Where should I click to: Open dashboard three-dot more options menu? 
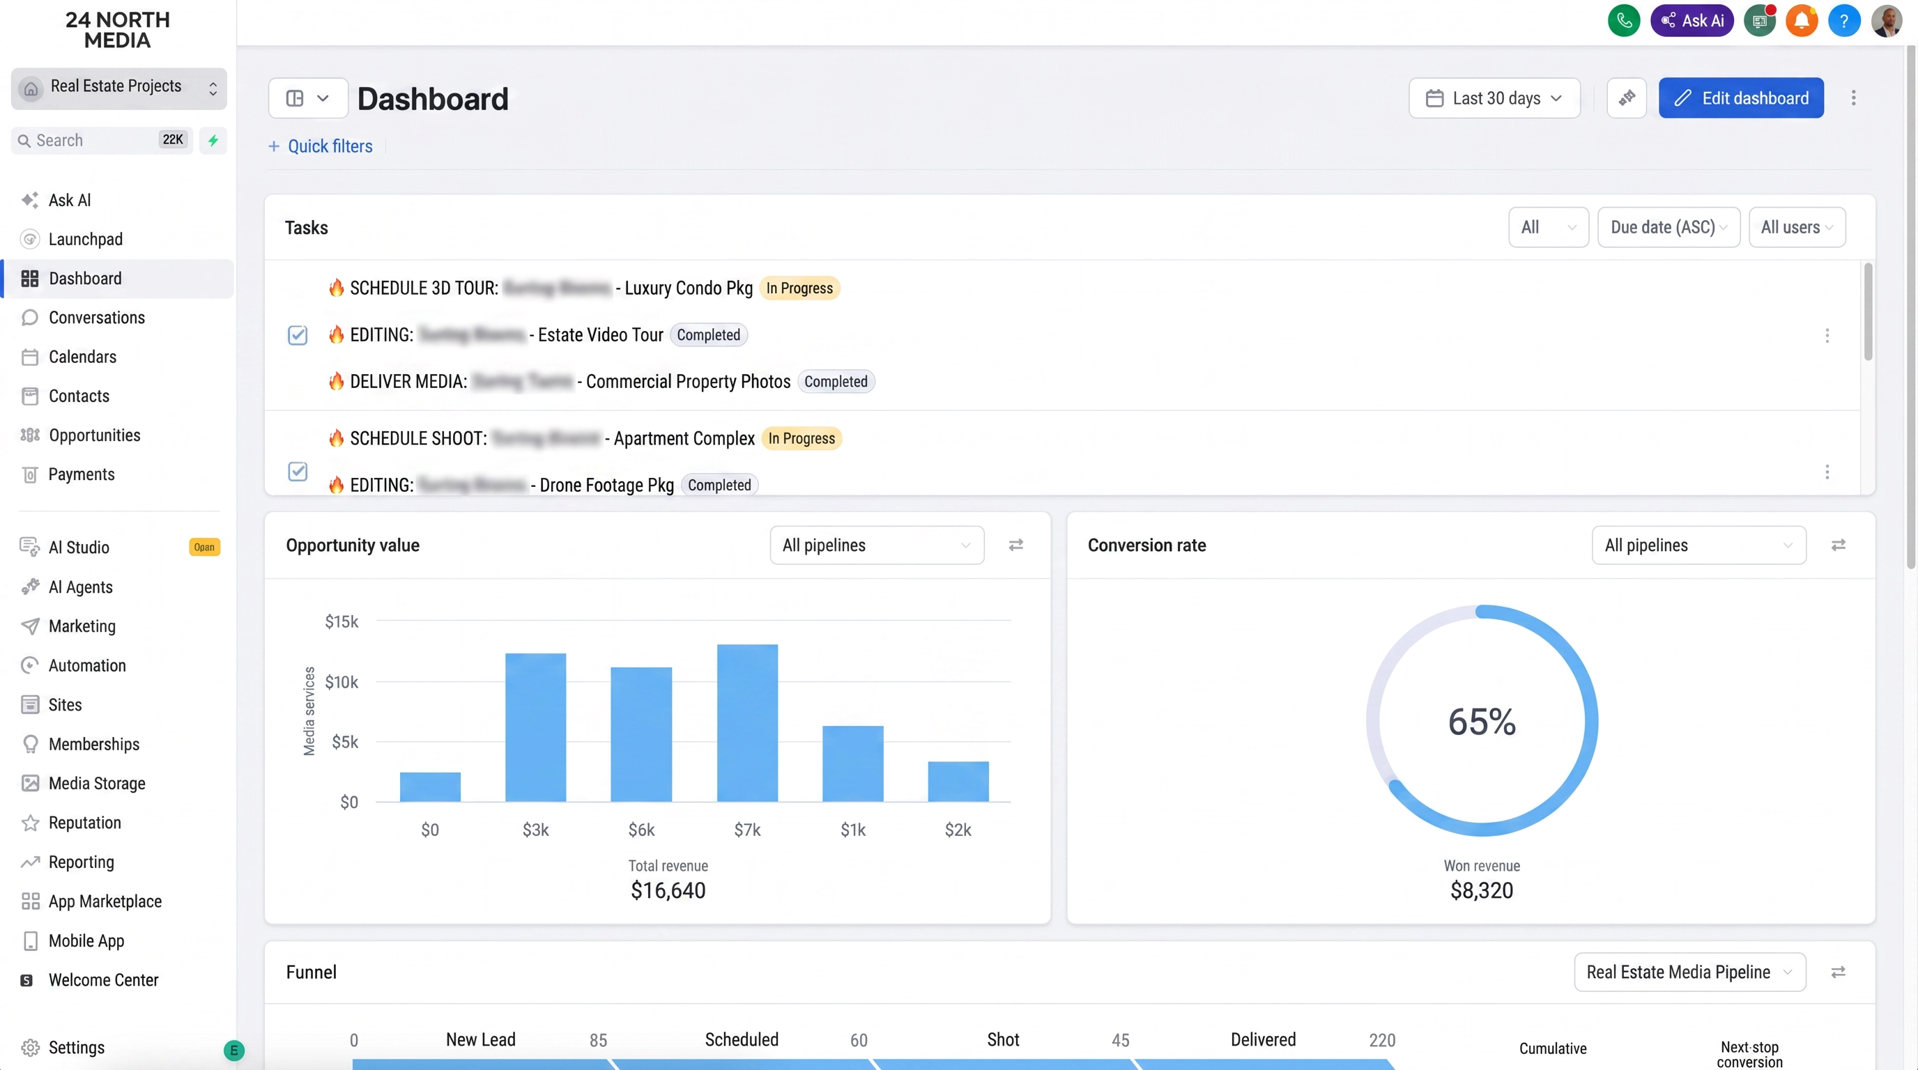click(1853, 98)
